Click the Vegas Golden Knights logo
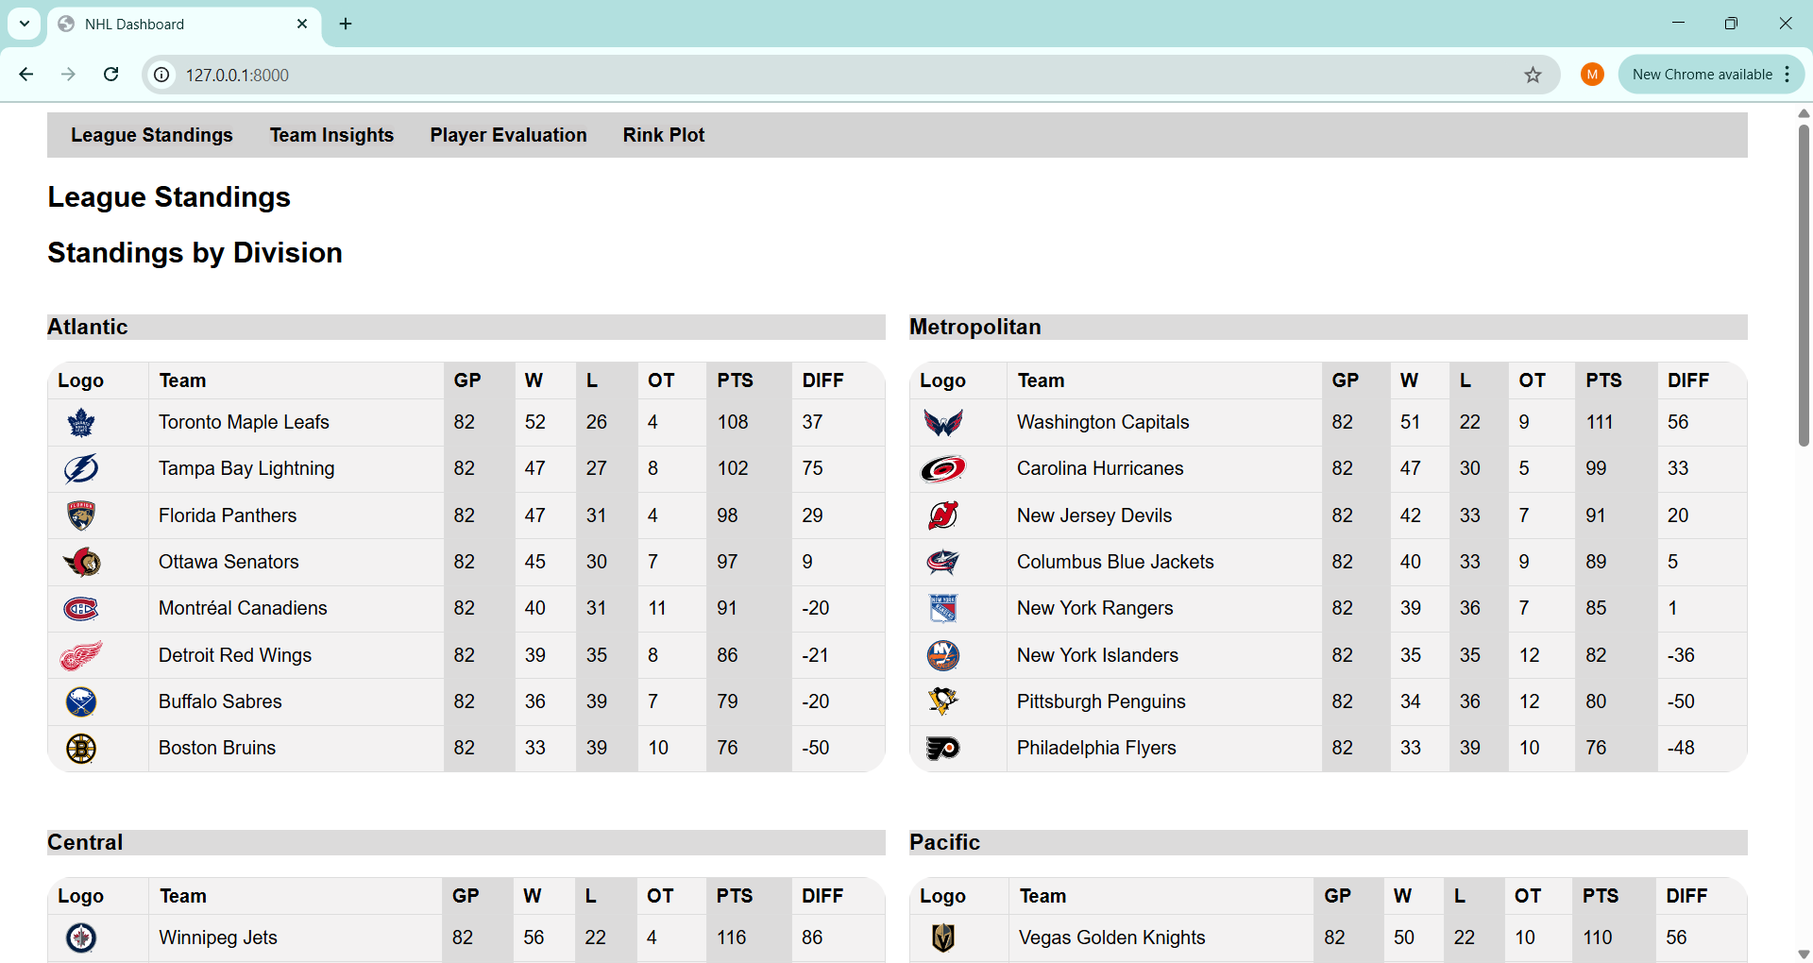The image size is (1813, 963). coord(943,938)
